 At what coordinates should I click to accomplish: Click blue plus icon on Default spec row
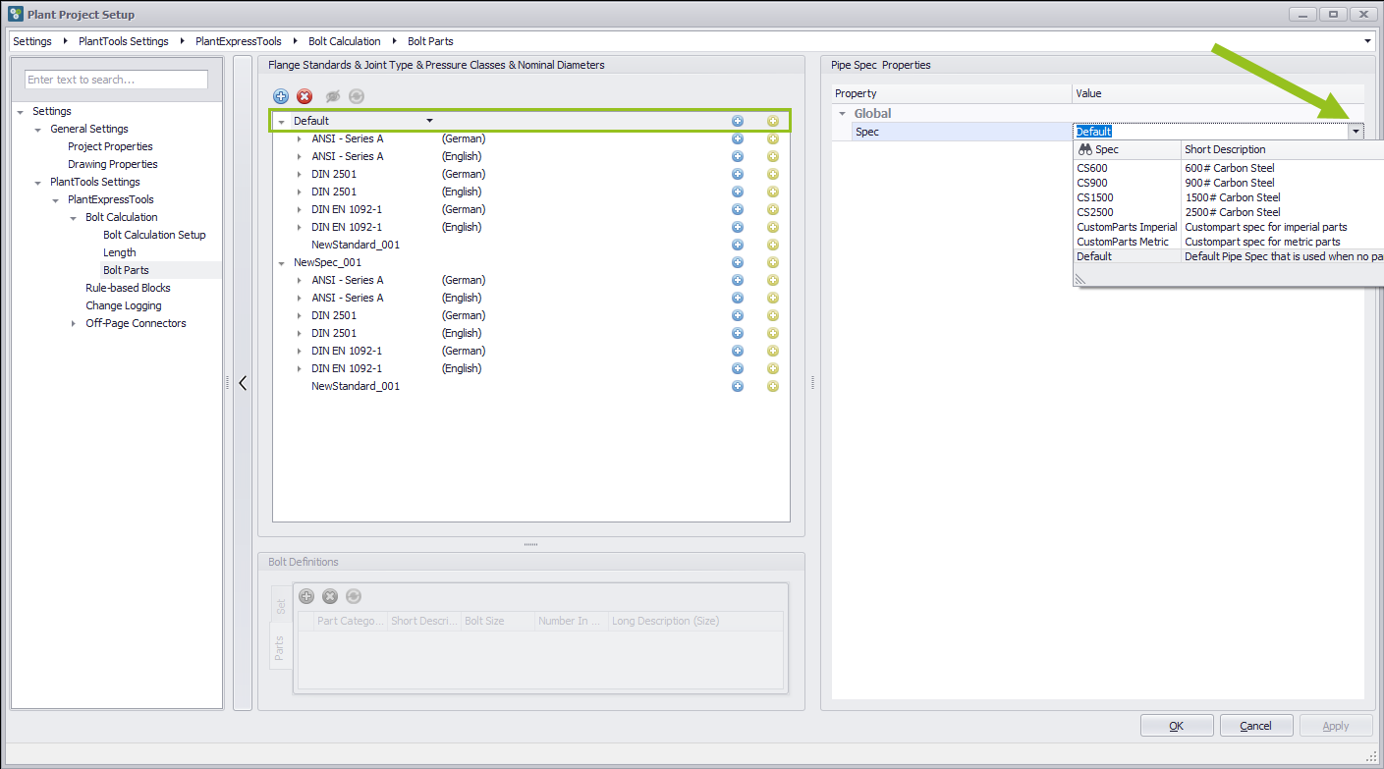[x=738, y=121]
